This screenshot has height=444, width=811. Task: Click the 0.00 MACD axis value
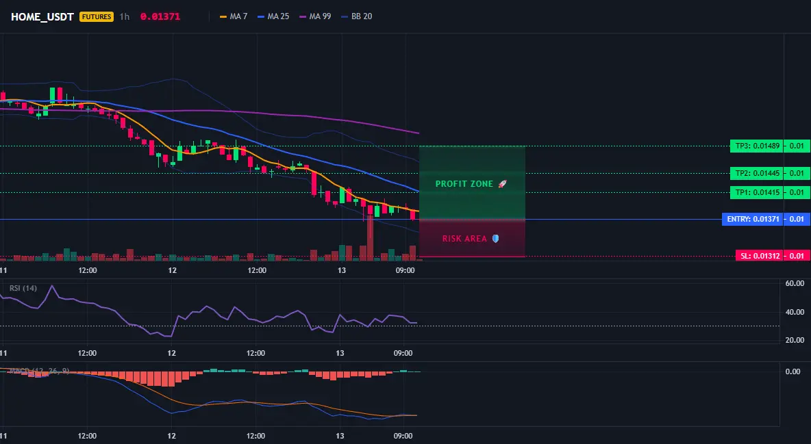(793, 371)
